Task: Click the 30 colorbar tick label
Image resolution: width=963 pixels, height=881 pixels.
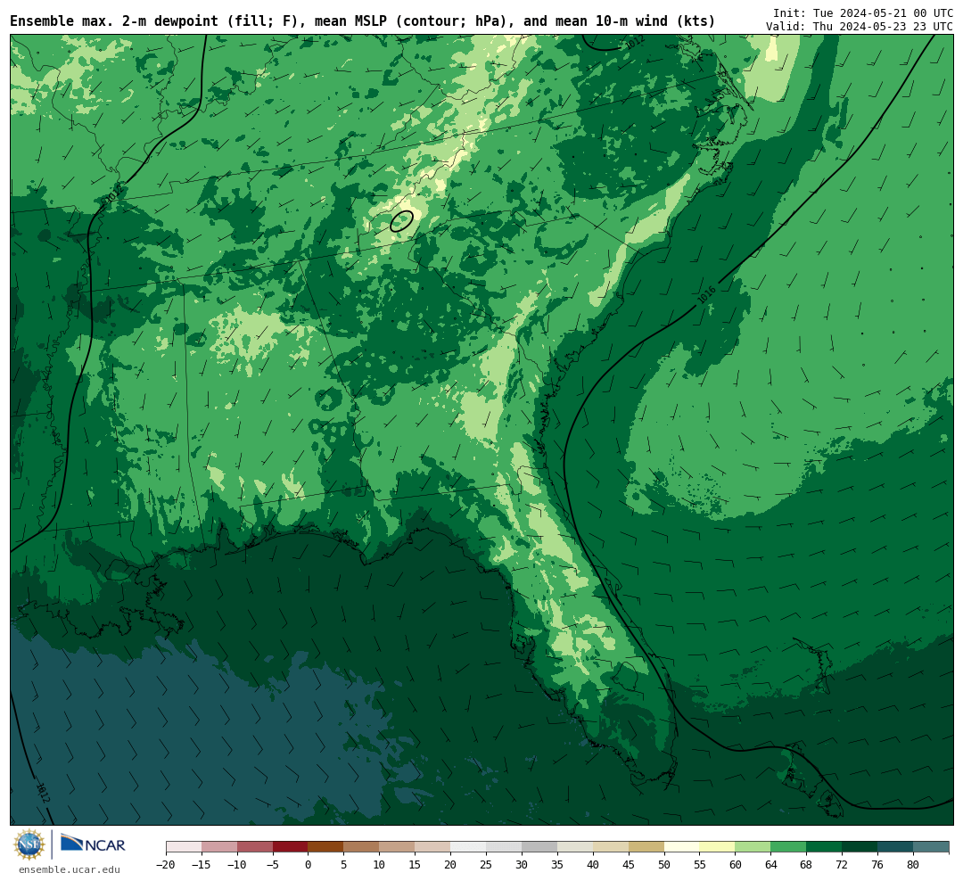Action: 522,864
